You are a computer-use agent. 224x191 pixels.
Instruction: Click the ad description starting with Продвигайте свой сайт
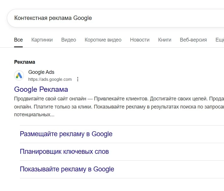(x=119, y=107)
